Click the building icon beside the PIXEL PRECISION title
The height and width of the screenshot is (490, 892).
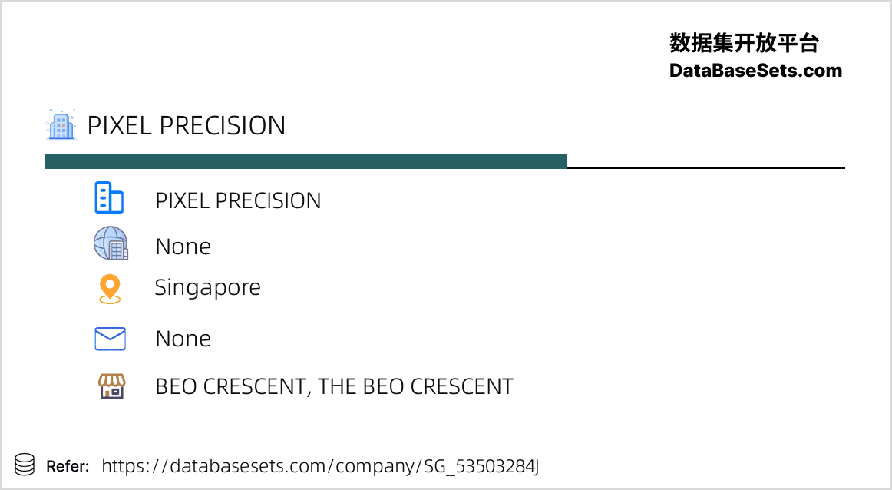pos(61,124)
